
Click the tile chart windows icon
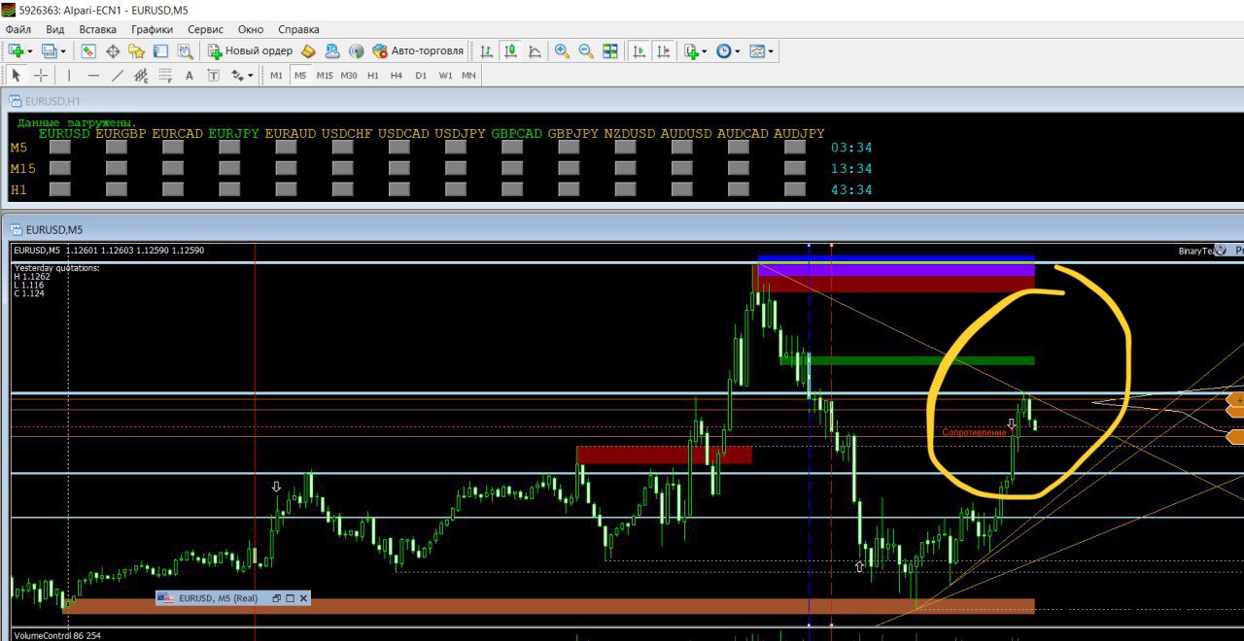point(609,51)
